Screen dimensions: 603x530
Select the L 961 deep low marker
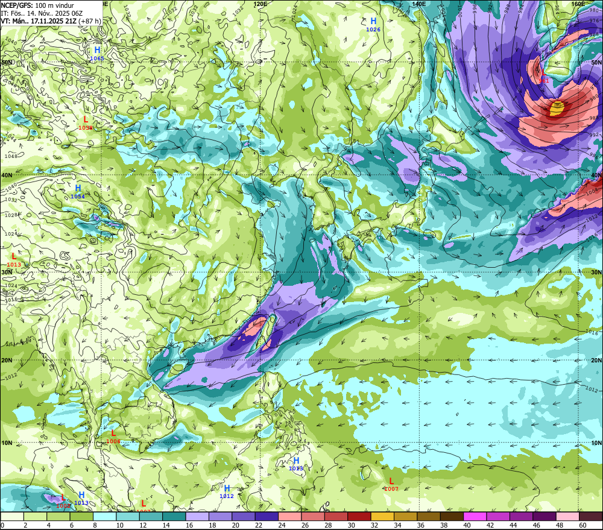click(x=544, y=76)
